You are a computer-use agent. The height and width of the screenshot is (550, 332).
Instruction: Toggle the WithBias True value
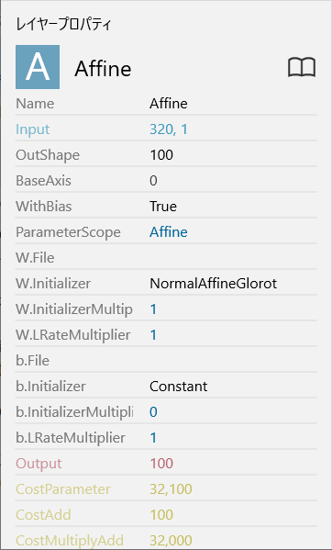tap(163, 207)
